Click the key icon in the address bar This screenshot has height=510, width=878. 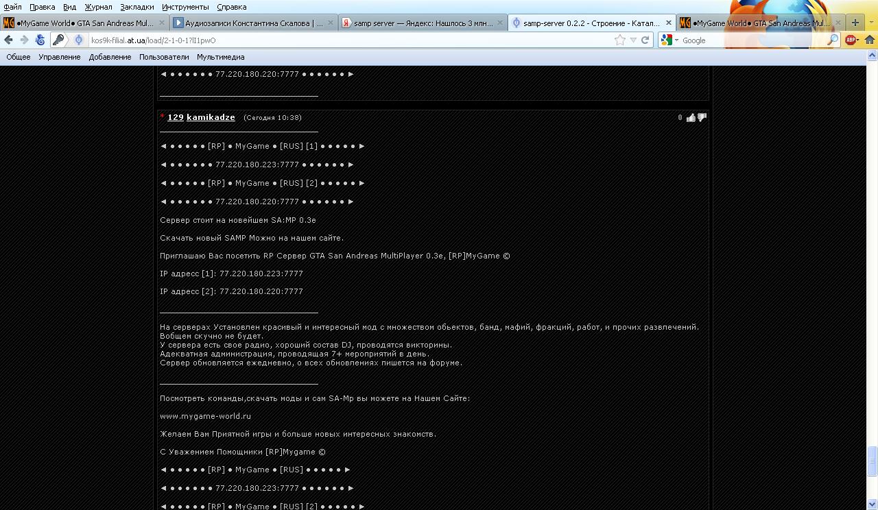click(x=59, y=40)
